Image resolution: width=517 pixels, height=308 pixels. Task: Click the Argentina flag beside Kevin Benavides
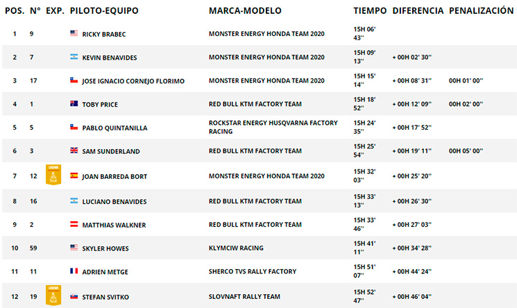[74, 57]
